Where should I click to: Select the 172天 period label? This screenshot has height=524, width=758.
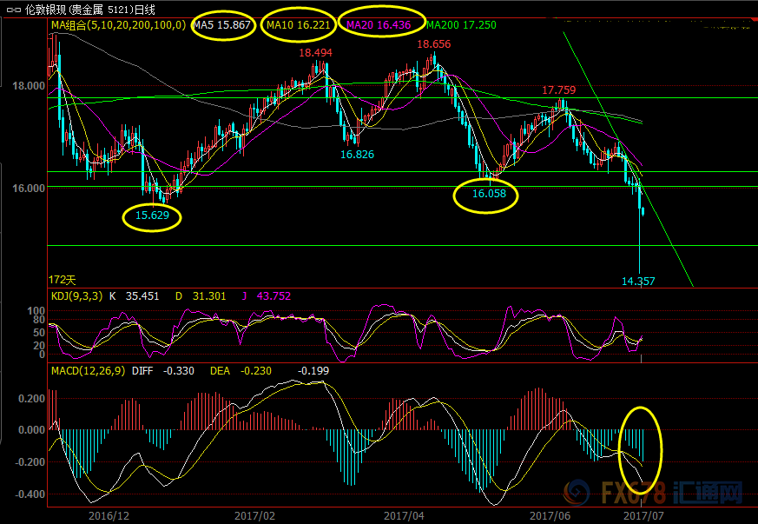coord(63,280)
